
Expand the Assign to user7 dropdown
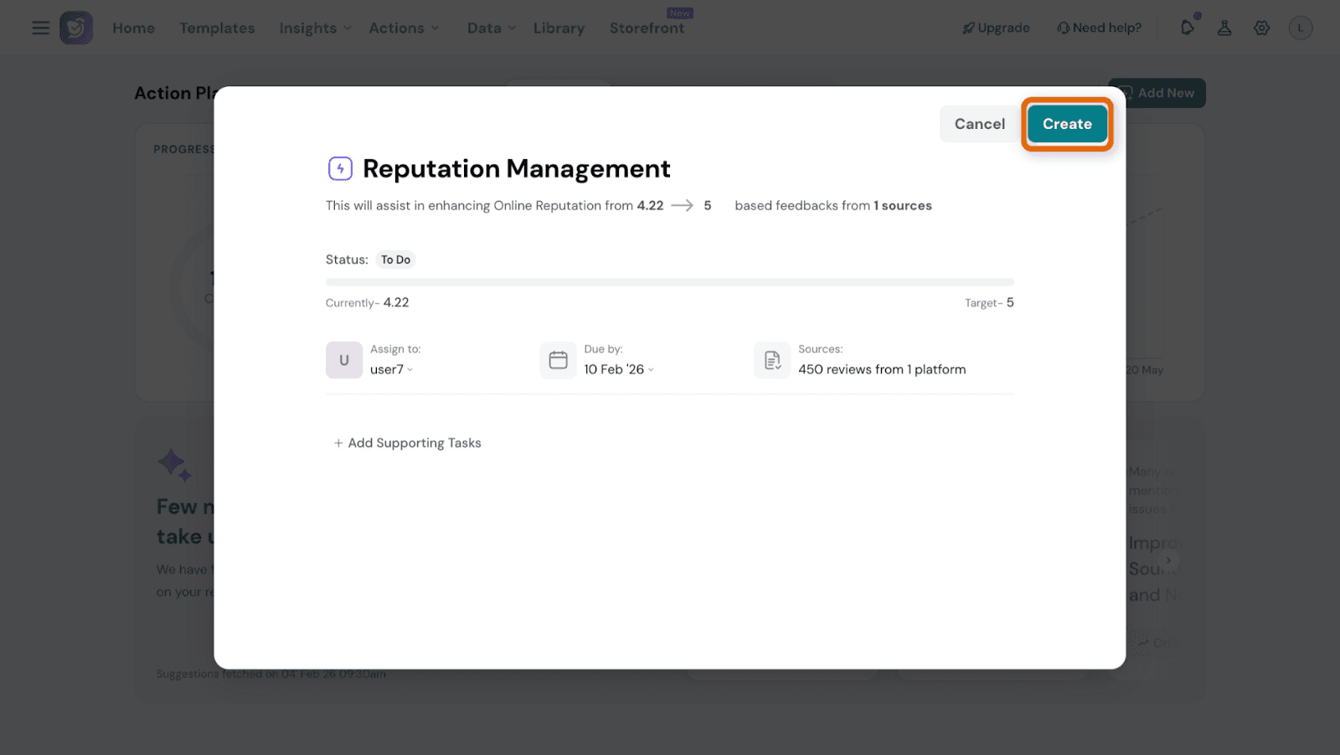392,369
